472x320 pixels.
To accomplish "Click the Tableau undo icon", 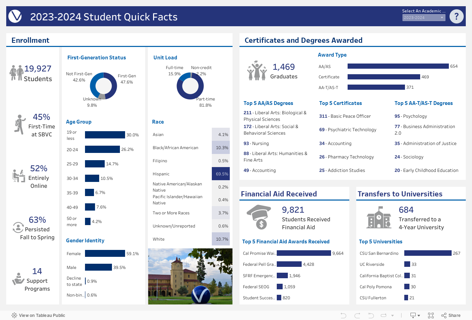I will click(343, 315).
